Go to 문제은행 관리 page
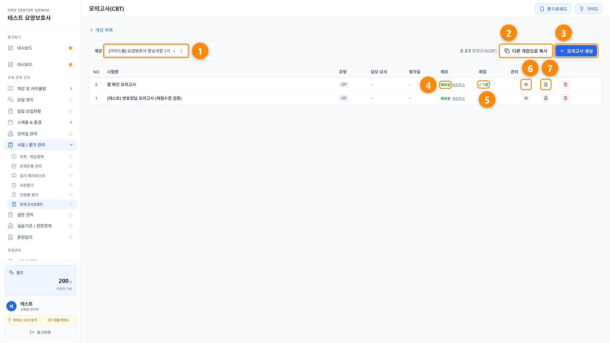The height and width of the screenshot is (343, 610). tap(31, 166)
